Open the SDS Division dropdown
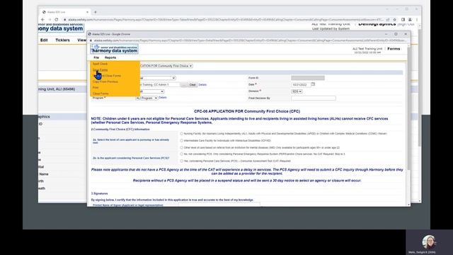453x255 pixels. click(x=297, y=91)
